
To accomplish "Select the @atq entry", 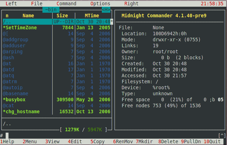I will coord(57,75).
